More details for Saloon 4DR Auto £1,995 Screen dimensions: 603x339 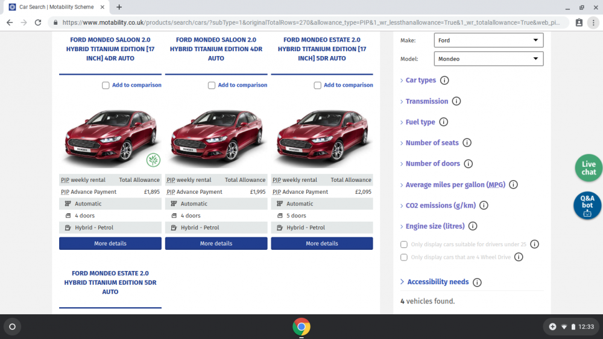click(x=216, y=243)
